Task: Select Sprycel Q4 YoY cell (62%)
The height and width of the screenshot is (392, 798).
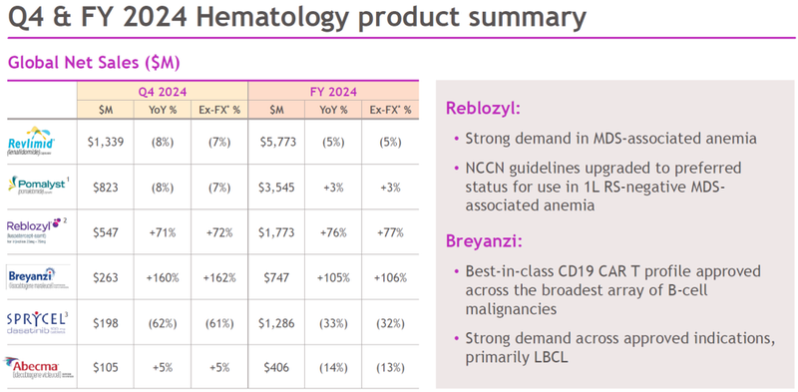Action: coord(163,323)
